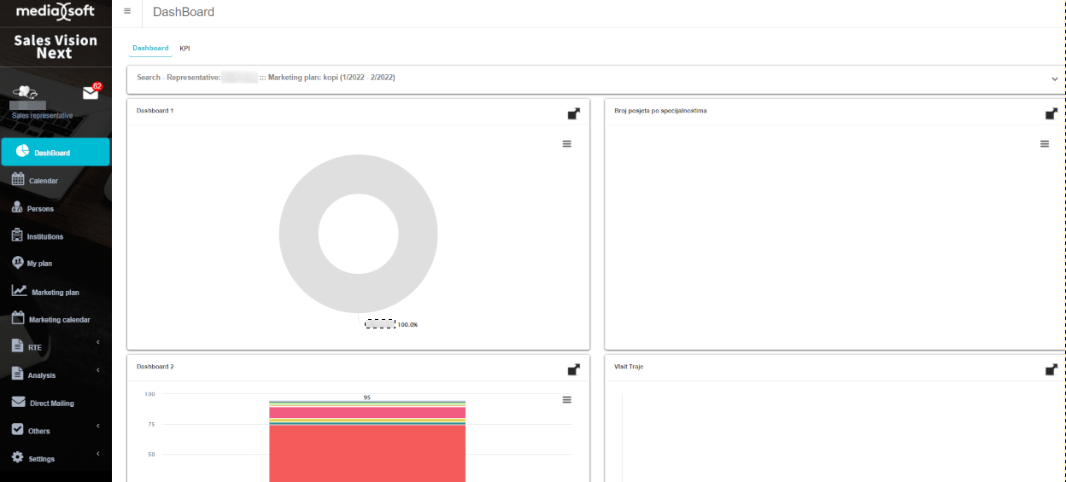This screenshot has width=1066, height=482.
Task: Maximize the Visit Traje panel
Action: (1051, 369)
